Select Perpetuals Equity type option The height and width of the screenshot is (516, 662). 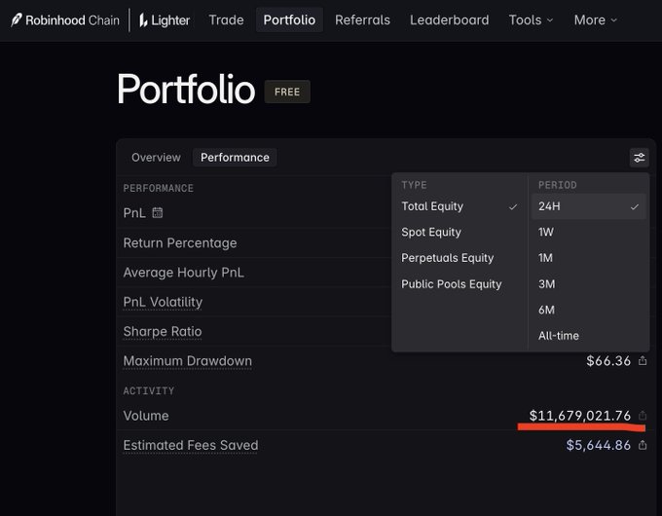[x=460, y=258]
